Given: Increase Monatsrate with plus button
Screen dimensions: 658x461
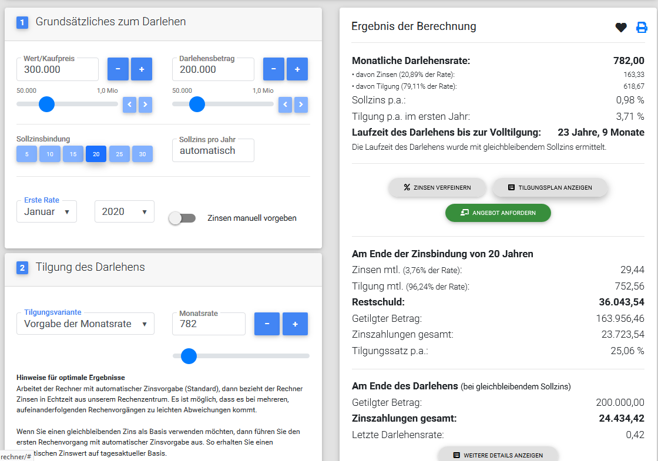Looking at the screenshot, I should click(295, 324).
